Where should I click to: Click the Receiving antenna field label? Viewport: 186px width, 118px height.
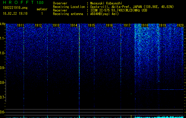[68, 14]
